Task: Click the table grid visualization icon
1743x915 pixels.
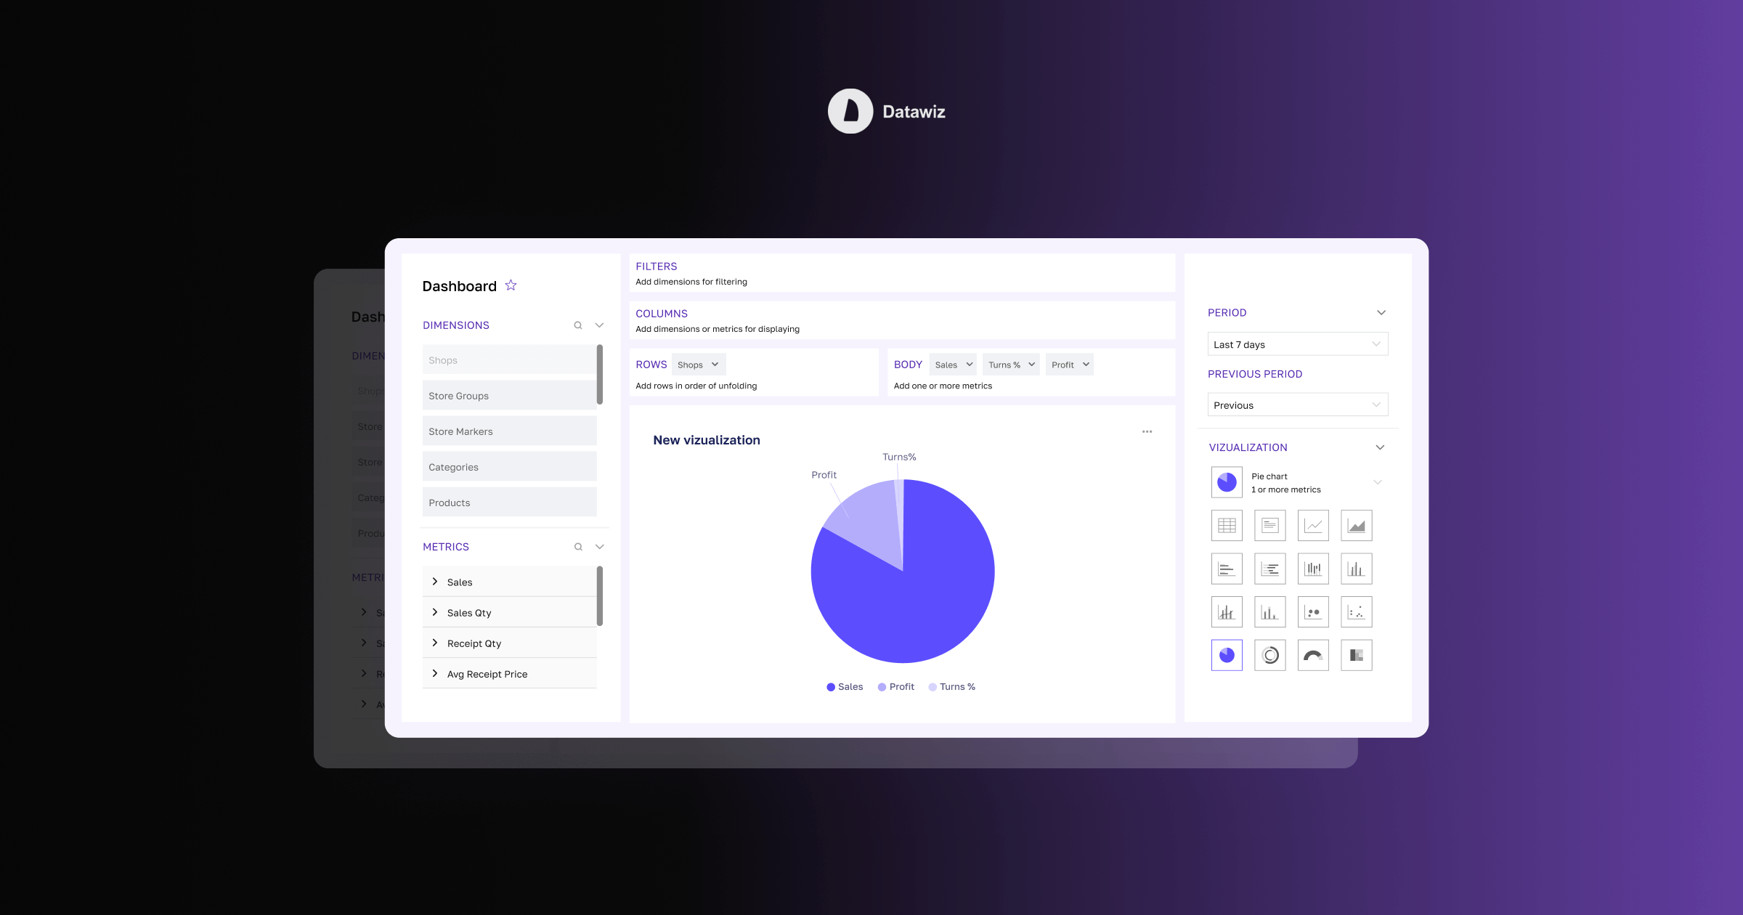Action: coord(1224,526)
